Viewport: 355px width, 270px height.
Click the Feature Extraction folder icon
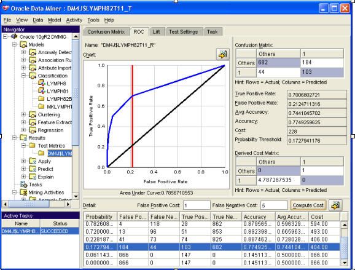pyautogui.click(x=33, y=122)
